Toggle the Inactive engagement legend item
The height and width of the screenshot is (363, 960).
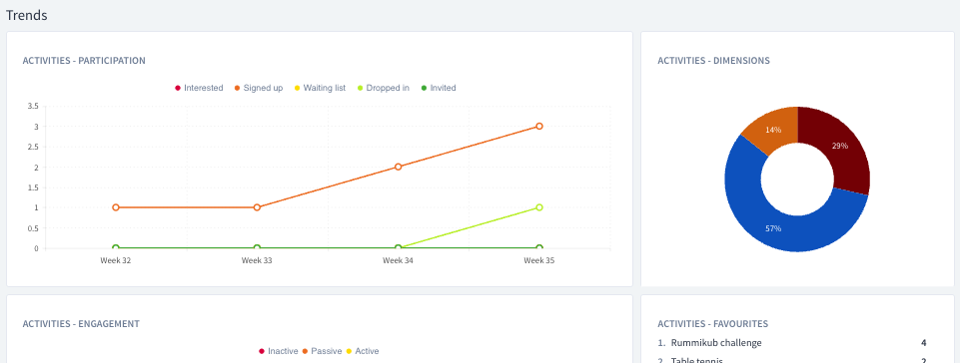(x=278, y=351)
